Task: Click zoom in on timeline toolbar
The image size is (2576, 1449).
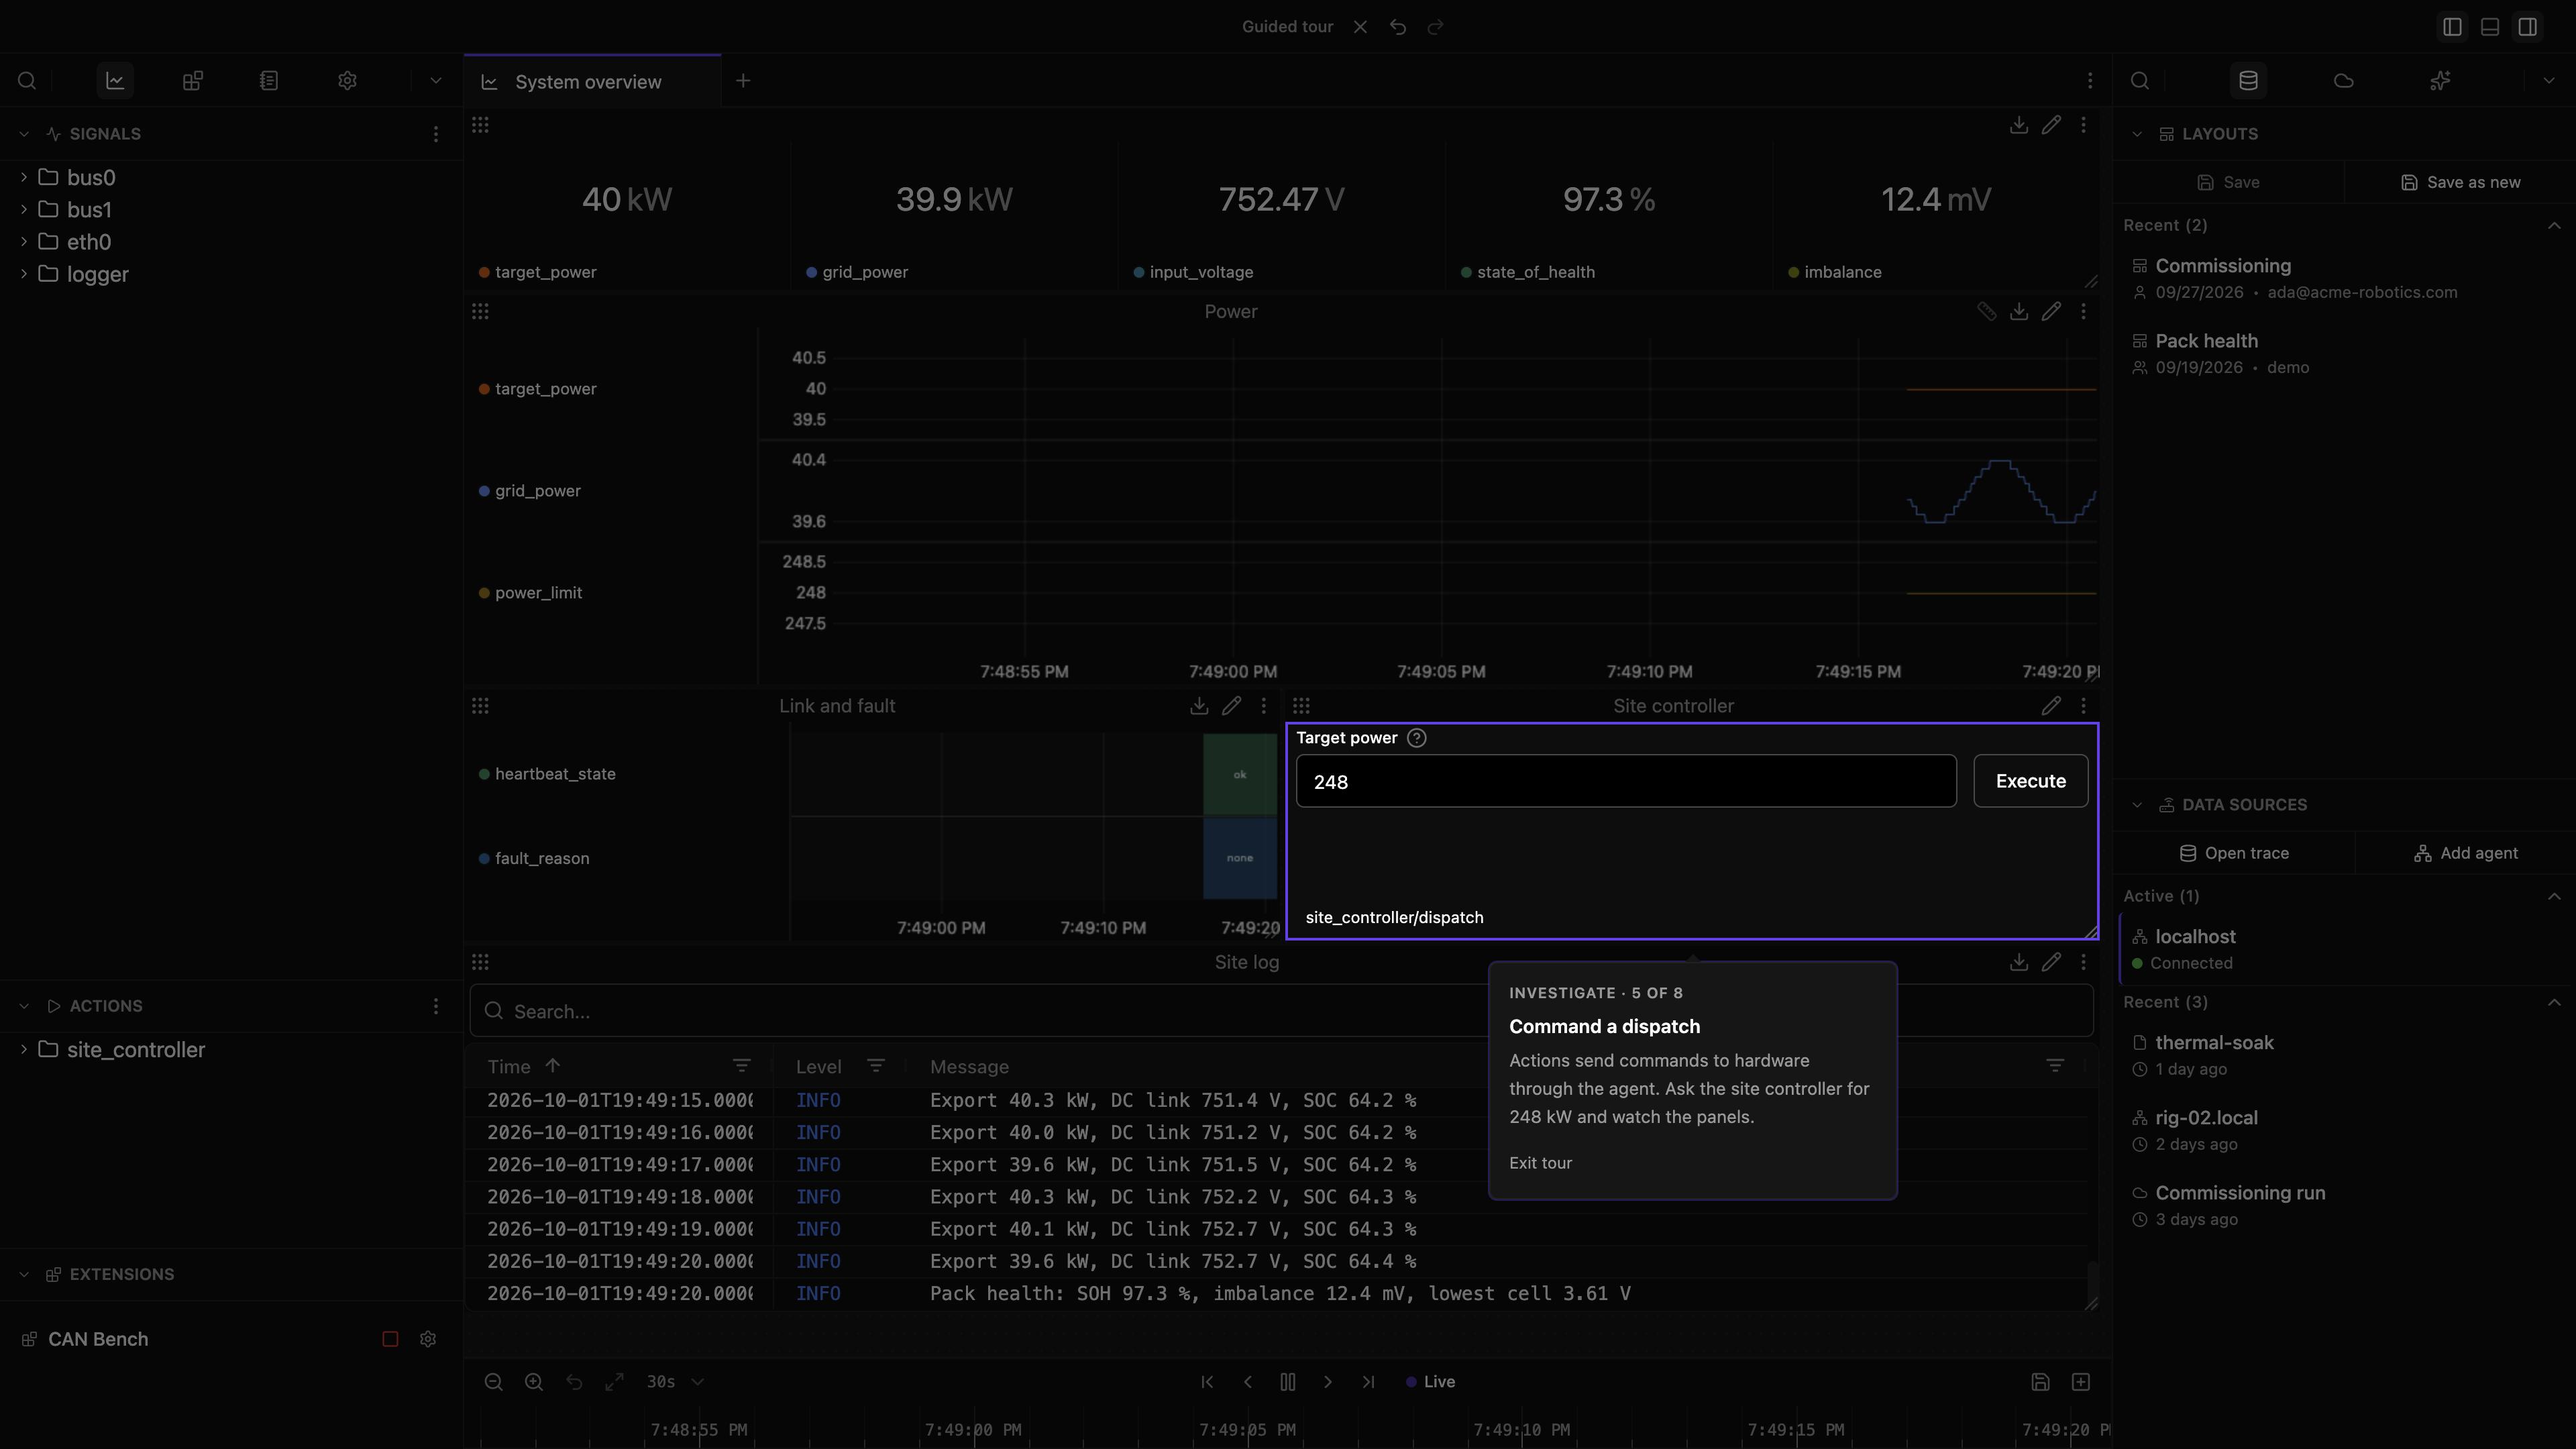Action: [534, 1382]
